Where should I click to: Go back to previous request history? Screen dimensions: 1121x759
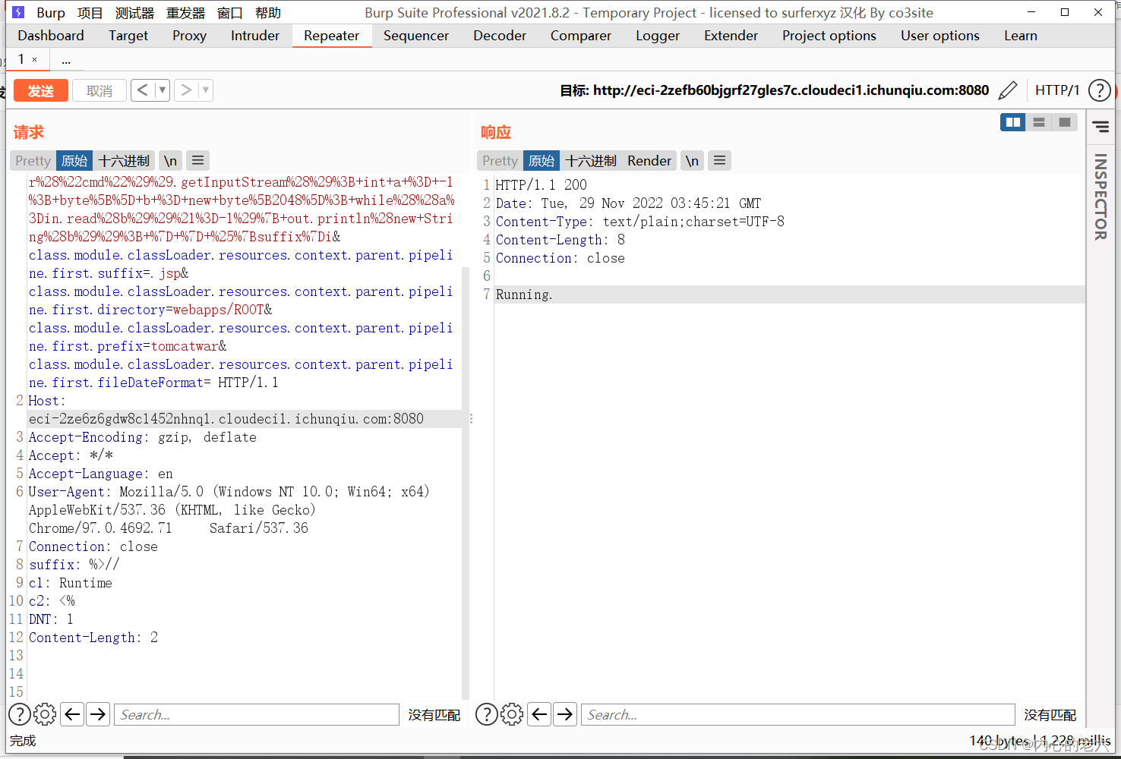[143, 90]
